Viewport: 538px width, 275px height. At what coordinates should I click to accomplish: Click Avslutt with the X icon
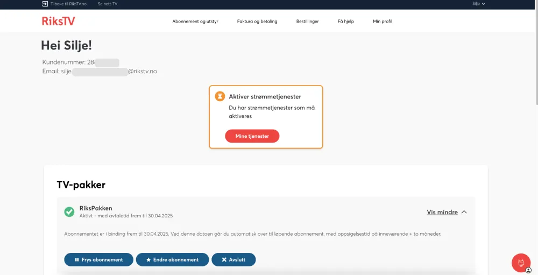click(x=233, y=259)
